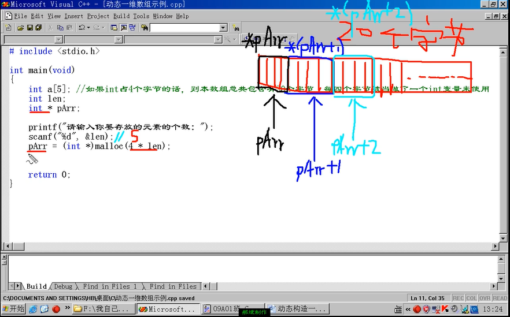Screen dimensions: 510x317
Task: Switch to the 09A01班 taskbar button
Action: 232,309
